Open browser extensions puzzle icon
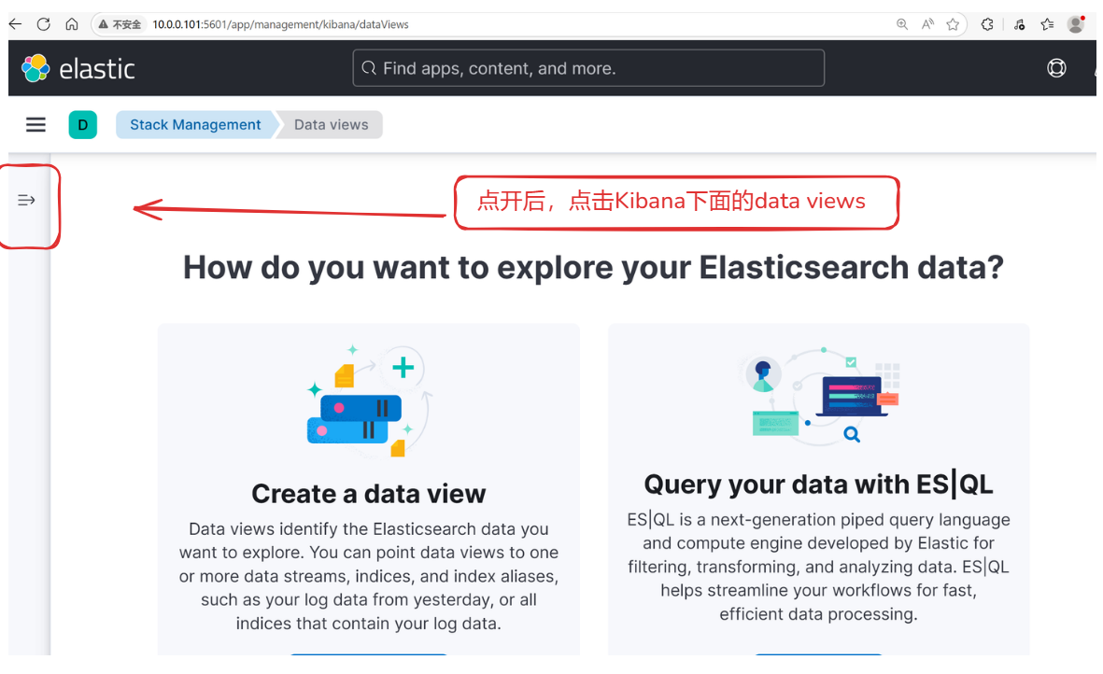This screenshot has width=1103, height=674. 987,24
